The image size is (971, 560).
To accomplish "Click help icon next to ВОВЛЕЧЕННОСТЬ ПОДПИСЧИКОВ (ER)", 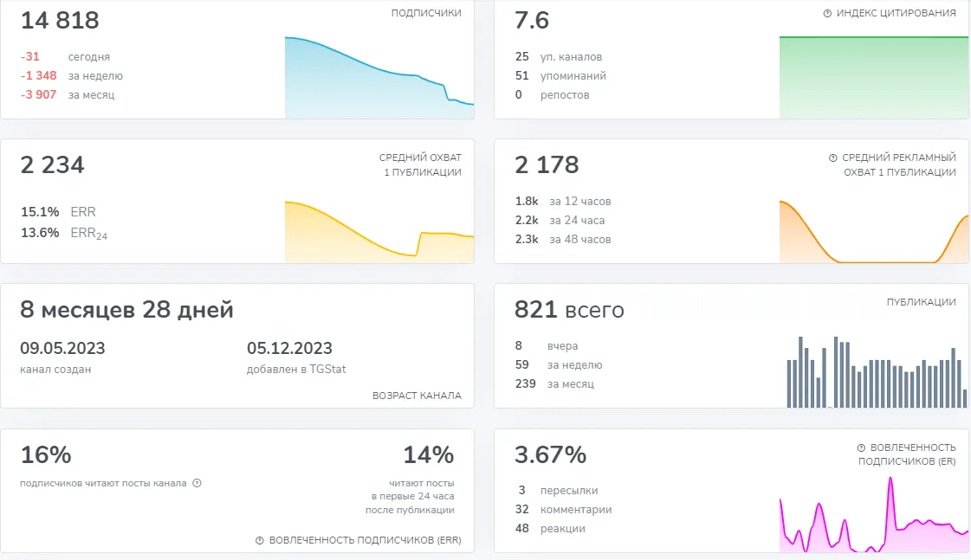I will [861, 447].
